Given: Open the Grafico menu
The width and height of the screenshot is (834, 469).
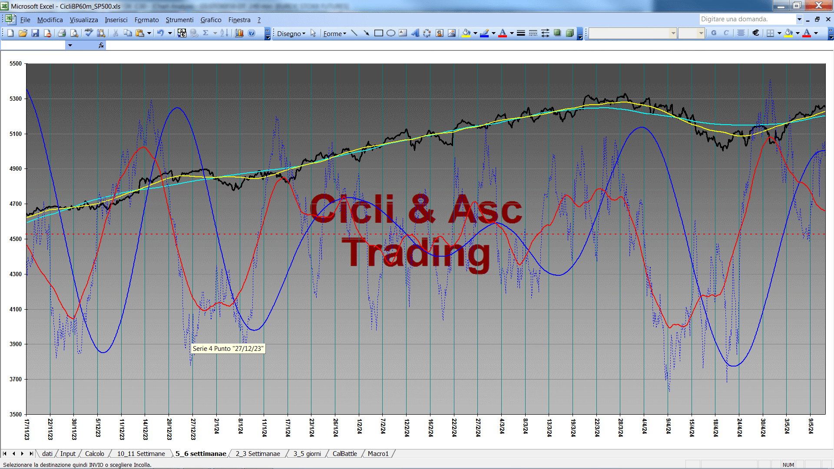Looking at the screenshot, I should pyautogui.click(x=211, y=20).
